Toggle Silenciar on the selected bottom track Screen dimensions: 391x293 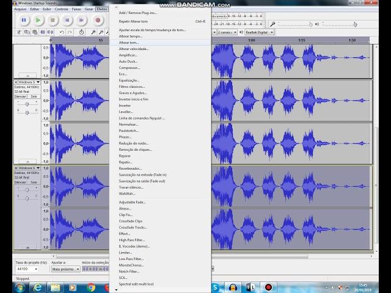pos(20,183)
